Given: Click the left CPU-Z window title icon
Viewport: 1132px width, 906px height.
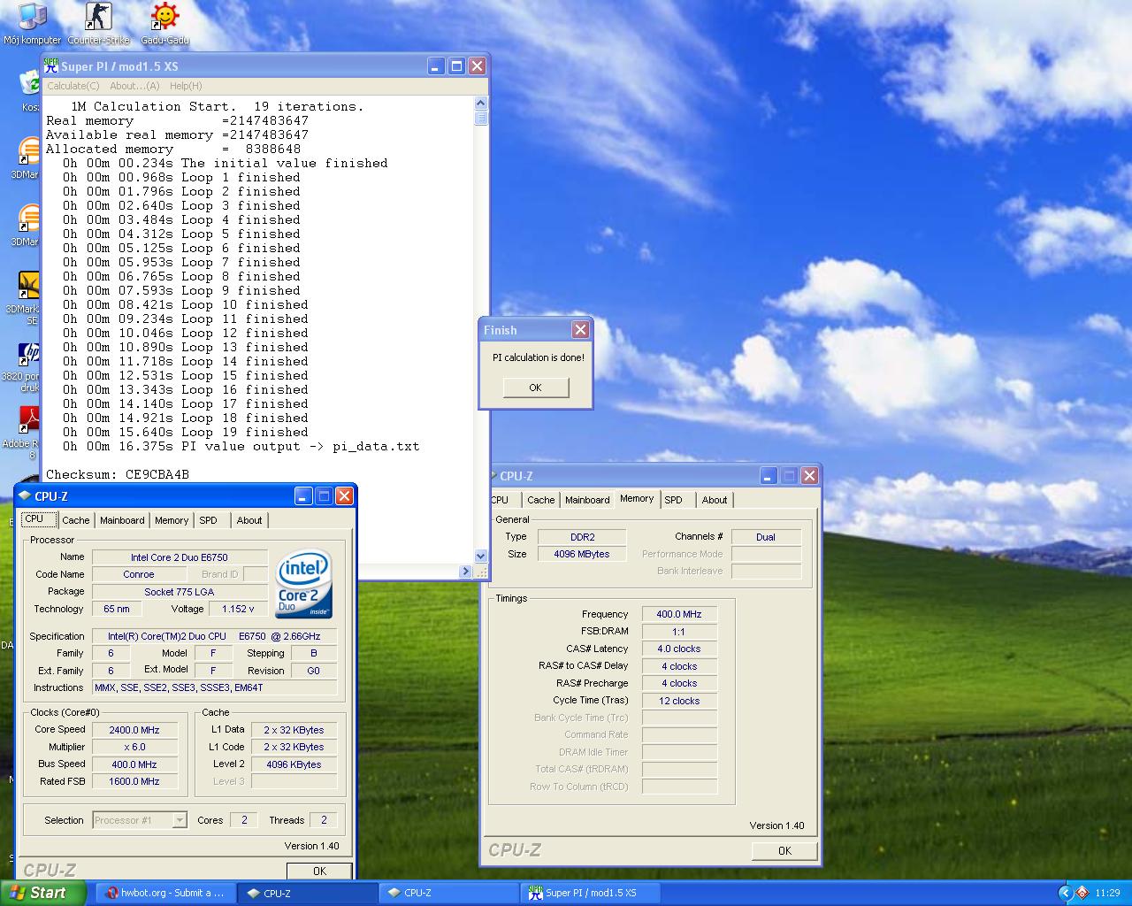Looking at the screenshot, I should [x=25, y=495].
